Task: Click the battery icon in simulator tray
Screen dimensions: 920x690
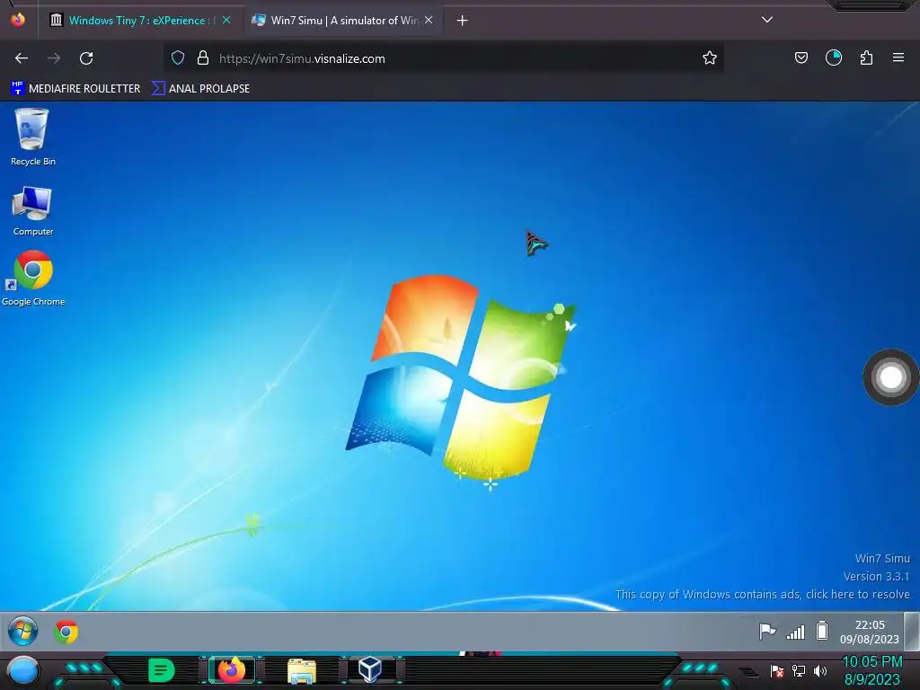Action: (822, 631)
